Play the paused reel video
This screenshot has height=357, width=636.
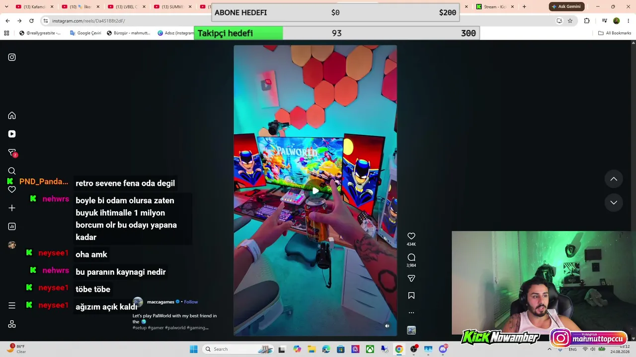[316, 190]
